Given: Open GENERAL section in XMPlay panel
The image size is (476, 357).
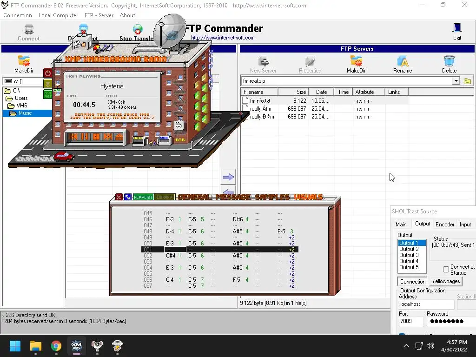Looking at the screenshot, I should [194, 197].
